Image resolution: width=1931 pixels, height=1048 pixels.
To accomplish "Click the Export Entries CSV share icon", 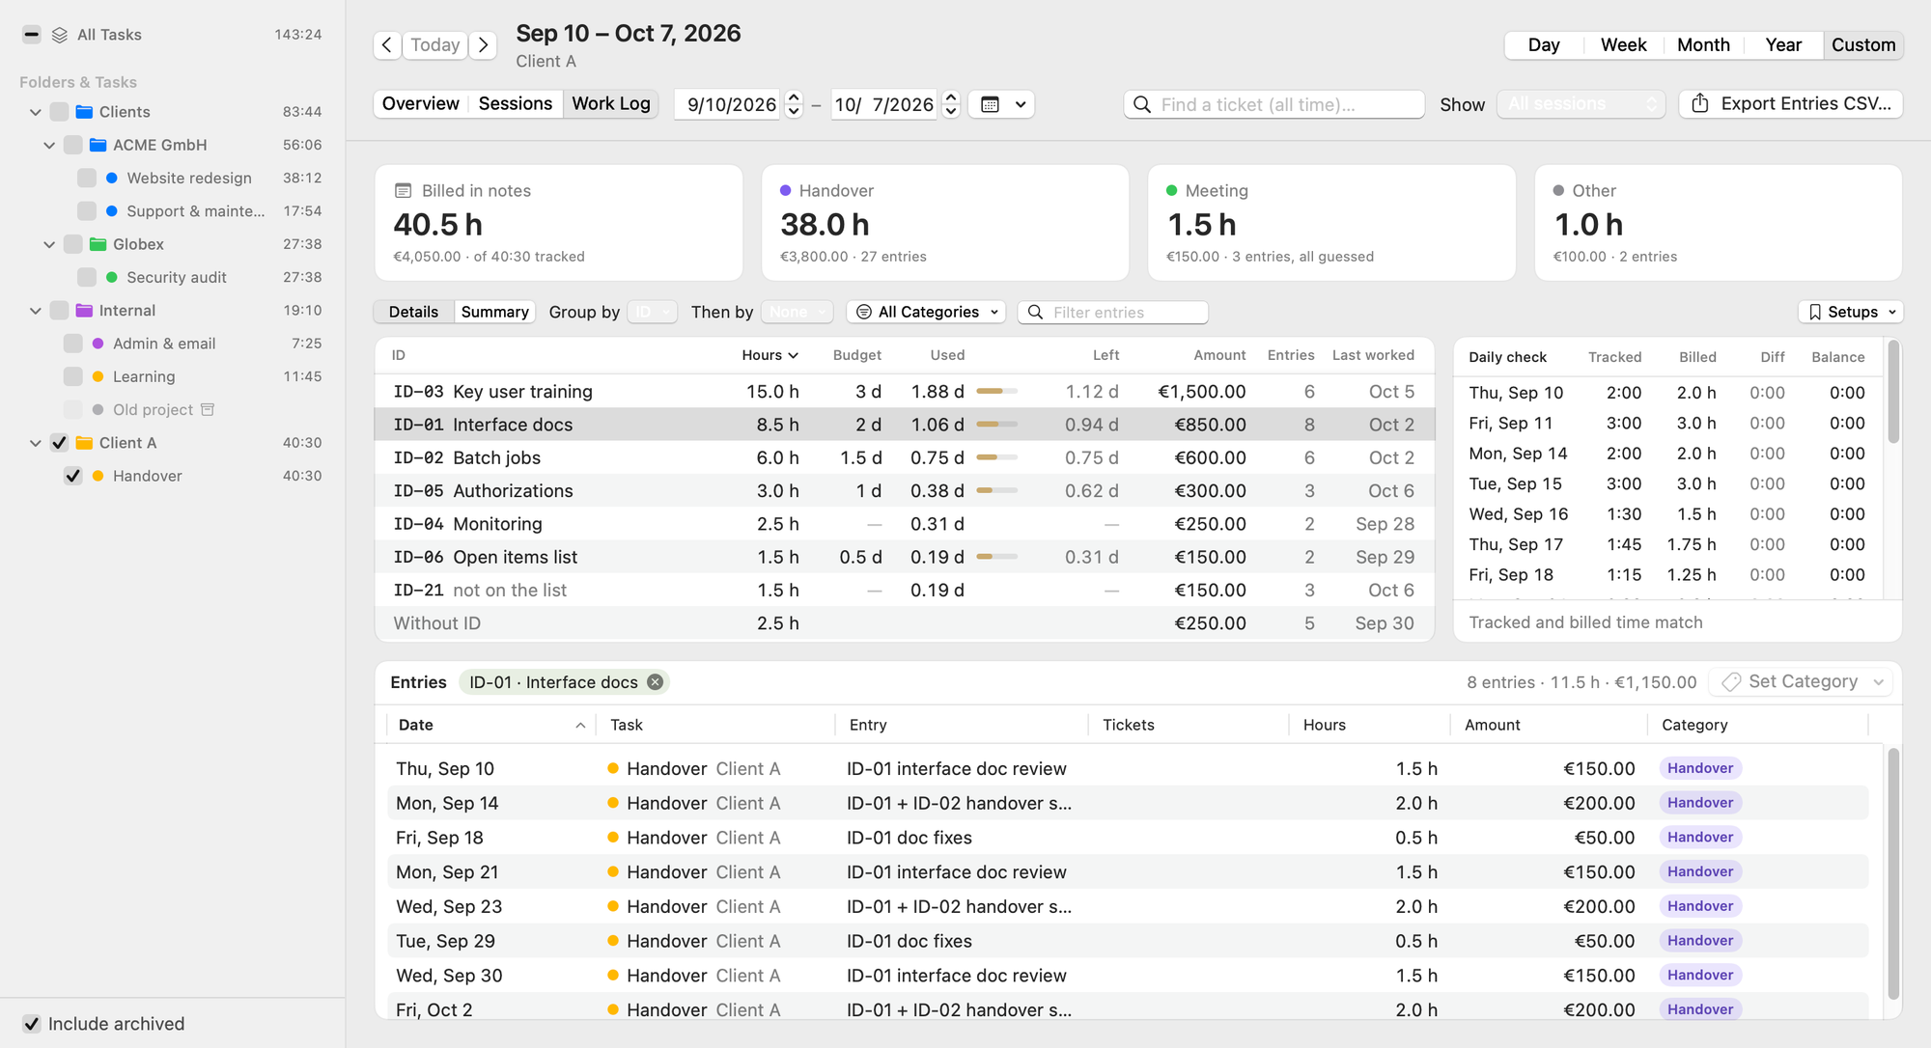I will point(1700,103).
